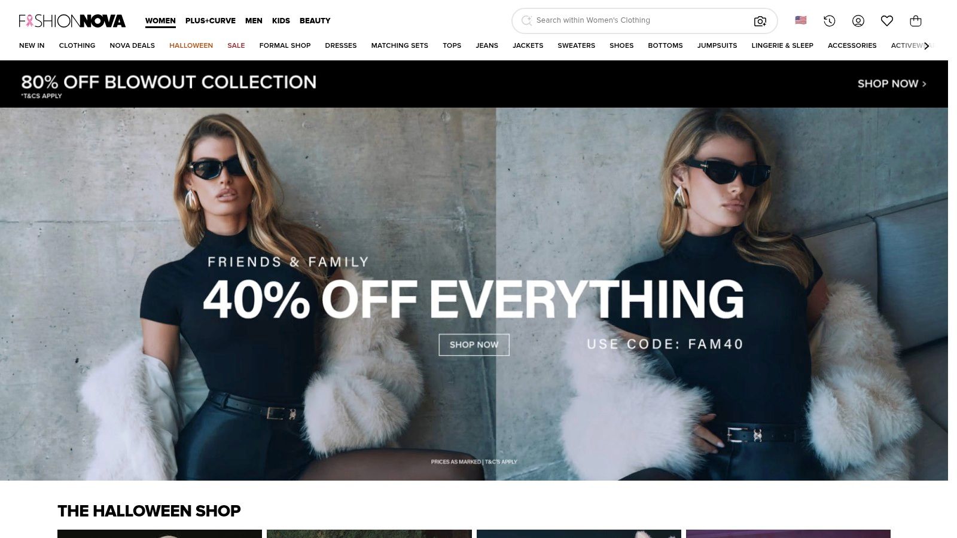
Task: Open the Clothing category menu
Action: coord(77,45)
